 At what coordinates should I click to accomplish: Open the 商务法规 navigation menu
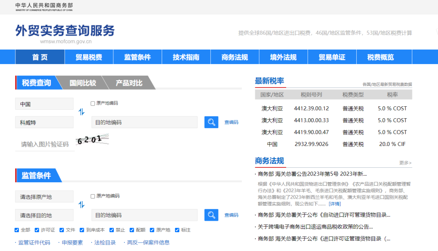(235, 57)
